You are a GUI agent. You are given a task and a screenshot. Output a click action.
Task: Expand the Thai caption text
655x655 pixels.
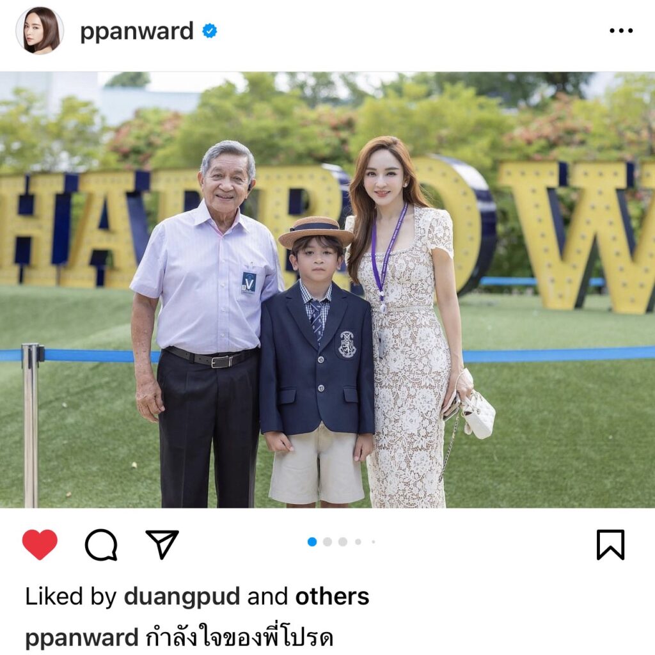[239, 637]
